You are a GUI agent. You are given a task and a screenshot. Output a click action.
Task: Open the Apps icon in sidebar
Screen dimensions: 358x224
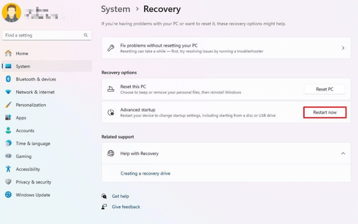(x=8, y=118)
